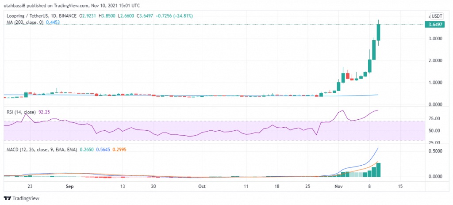This screenshot has height=205, width=453.
Task: Click the MA value 0.4453
Action: [x=53, y=22]
